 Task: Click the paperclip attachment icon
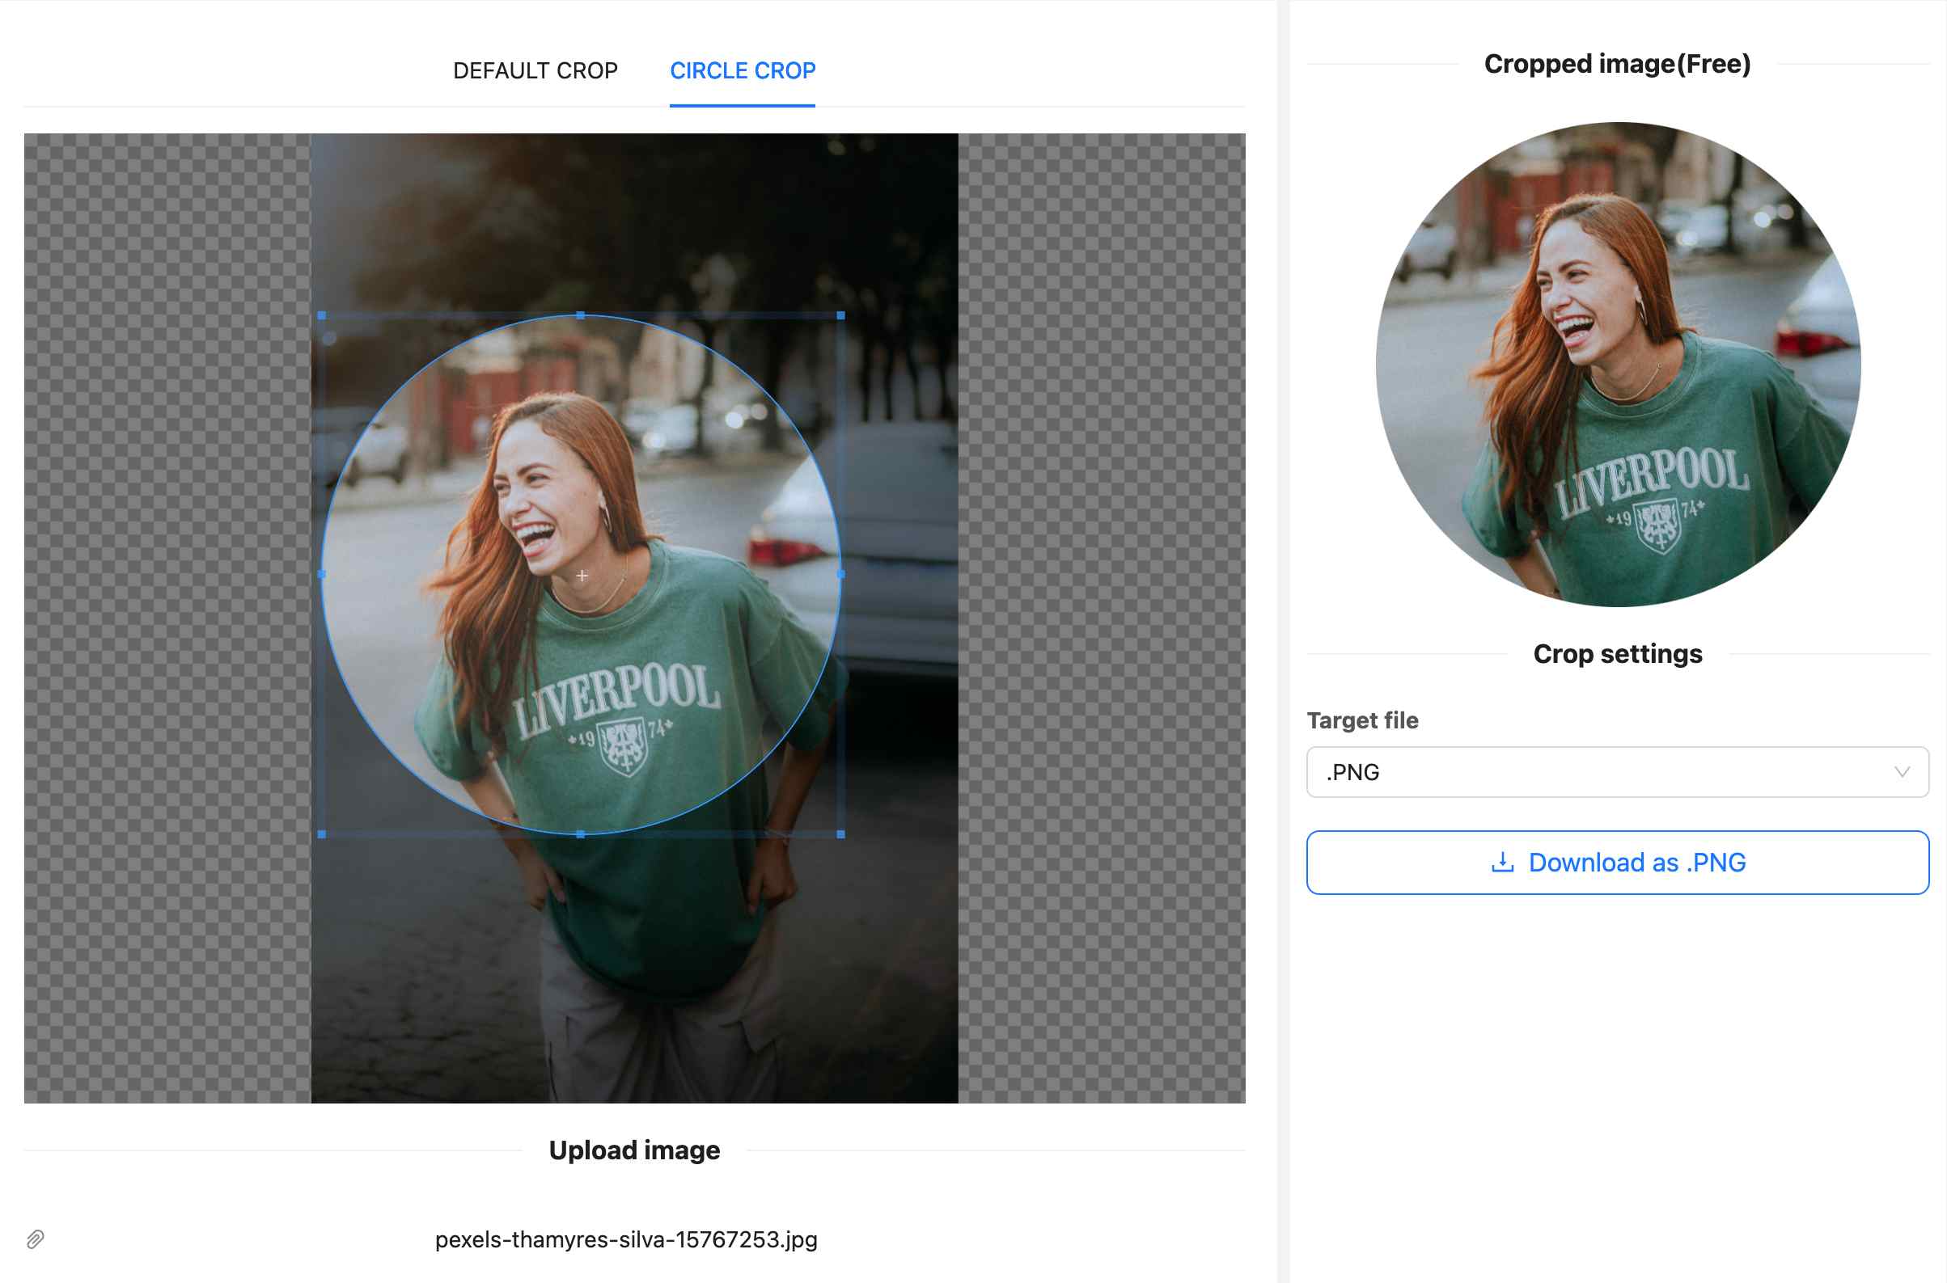click(36, 1239)
